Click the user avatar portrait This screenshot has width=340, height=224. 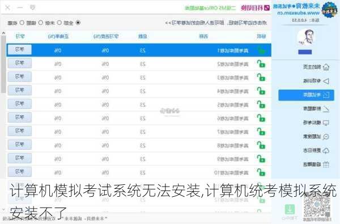[x=306, y=37]
